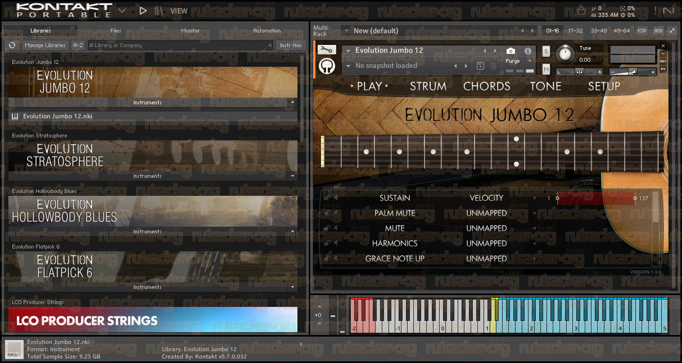Expand Evolution Jumbo 12 library Instruments dropdown
The width and height of the screenshot is (682, 363).
click(x=291, y=103)
